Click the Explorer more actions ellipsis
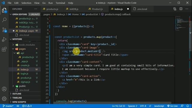192x108 pixels. [36, 9]
